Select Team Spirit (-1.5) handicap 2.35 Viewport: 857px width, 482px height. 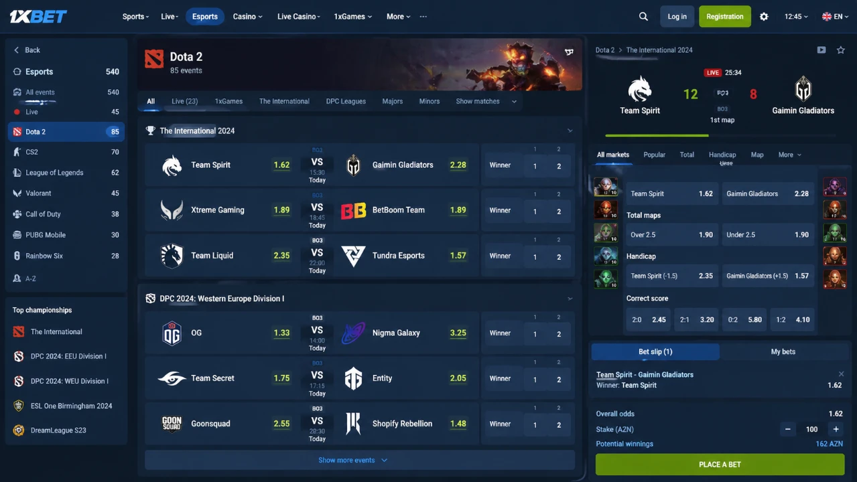(x=671, y=276)
